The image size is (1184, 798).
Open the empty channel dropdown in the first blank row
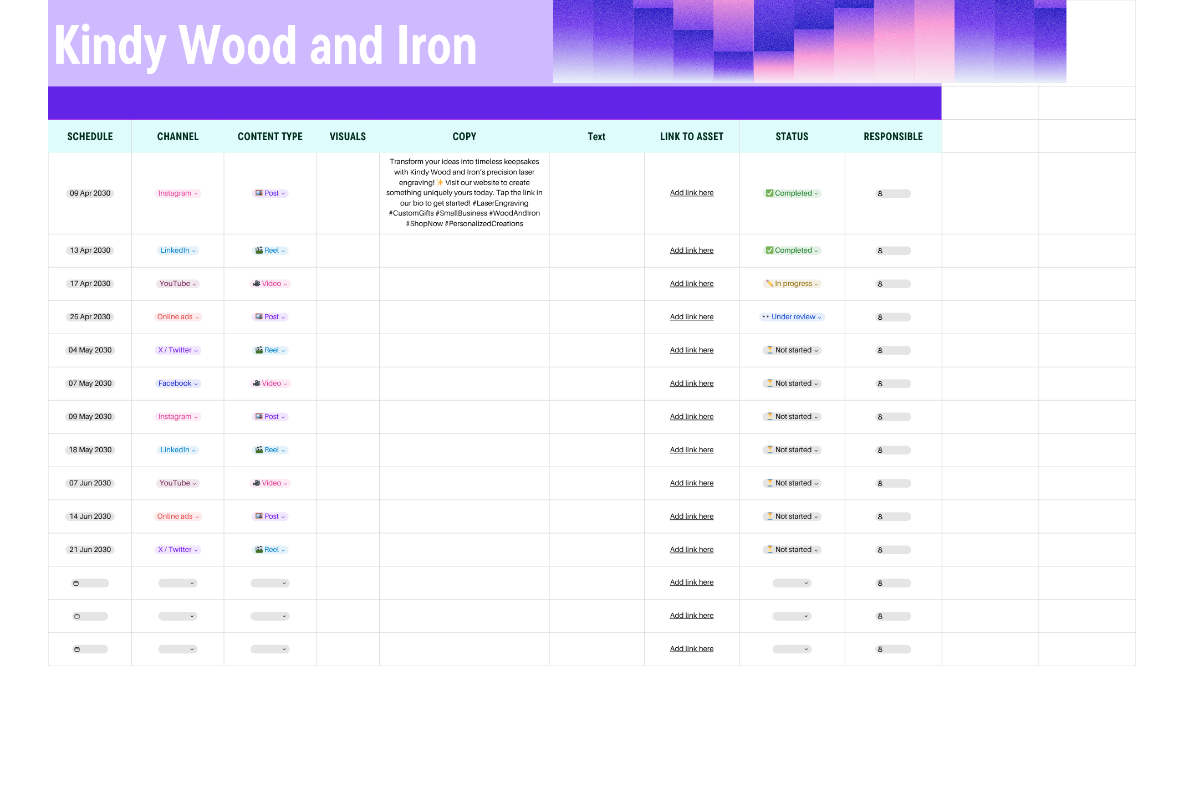[x=178, y=583]
